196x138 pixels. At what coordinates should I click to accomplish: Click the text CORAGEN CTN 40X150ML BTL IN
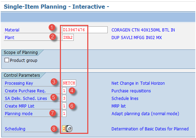click(143, 30)
